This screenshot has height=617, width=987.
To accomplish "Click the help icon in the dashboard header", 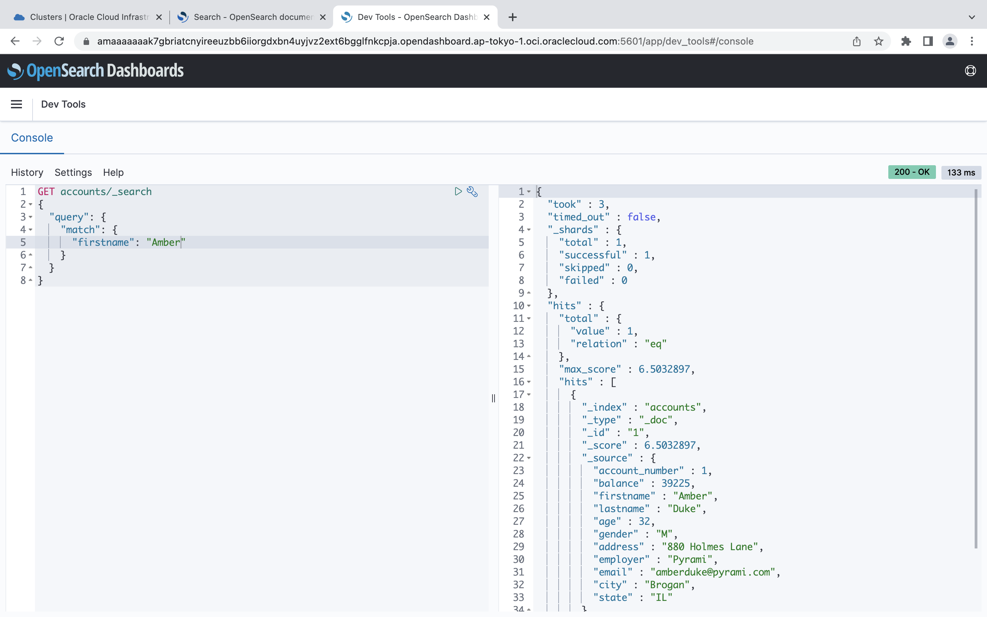I will click(970, 70).
